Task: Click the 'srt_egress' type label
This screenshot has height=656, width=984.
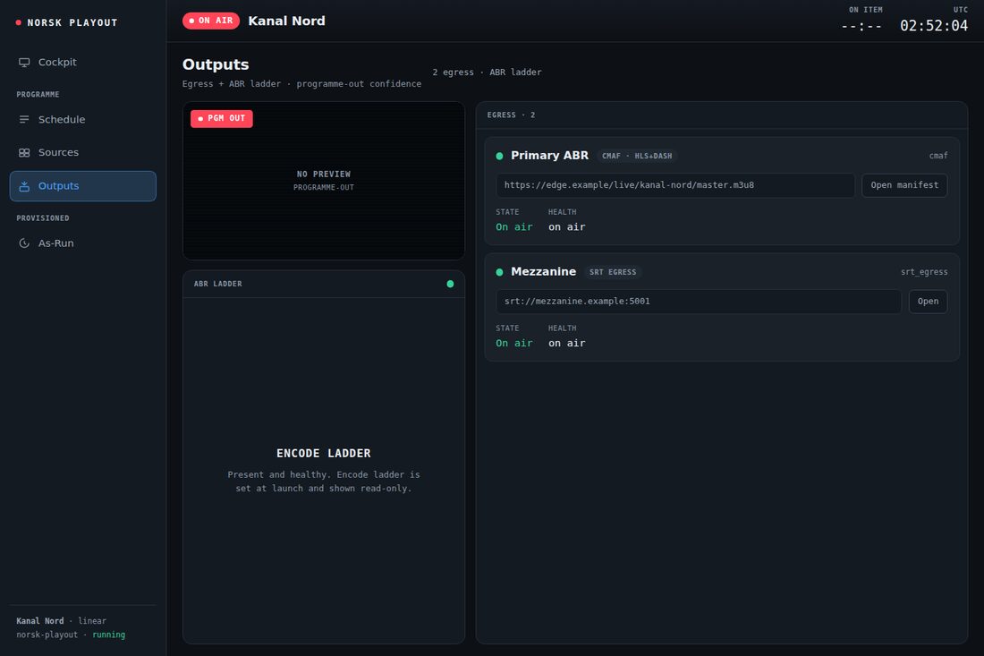Action: coord(924,272)
